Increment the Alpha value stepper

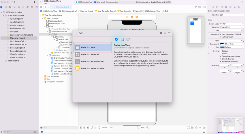(x=243, y=40)
